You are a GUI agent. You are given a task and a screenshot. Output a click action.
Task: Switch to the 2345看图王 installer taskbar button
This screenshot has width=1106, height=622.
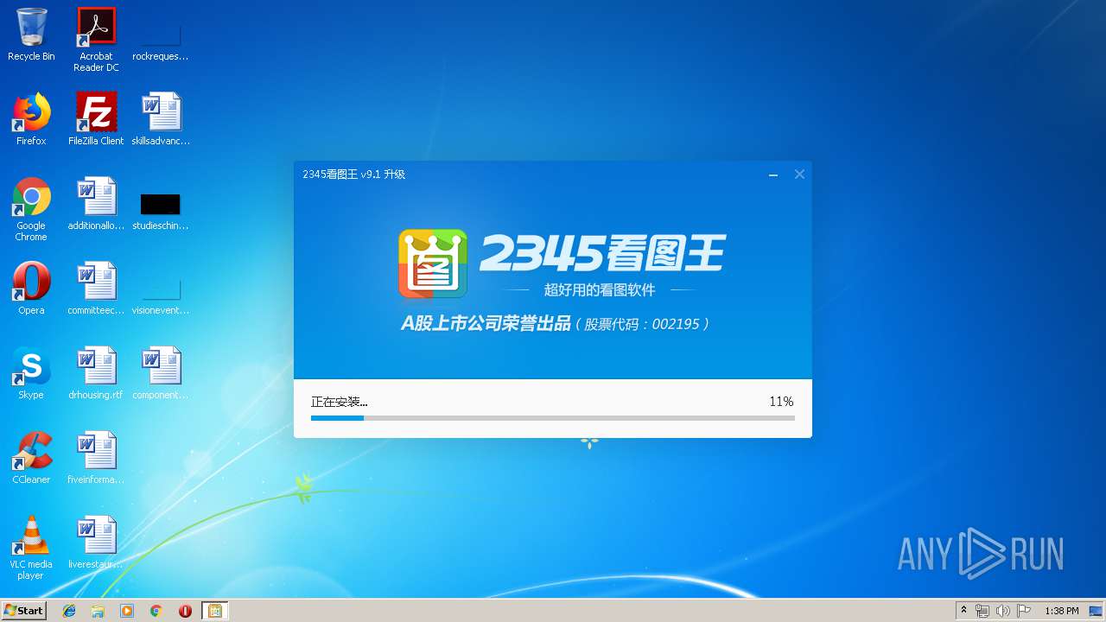215,611
